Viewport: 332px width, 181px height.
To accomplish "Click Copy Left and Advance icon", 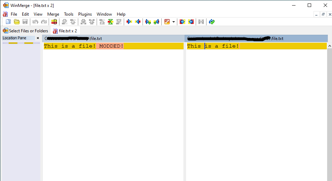I will pyautogui.click(x=156, y=22).
